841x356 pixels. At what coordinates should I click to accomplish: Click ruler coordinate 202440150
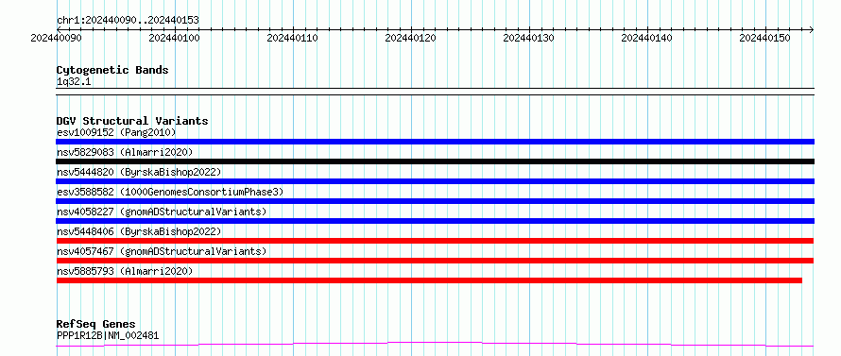[764, 38]
